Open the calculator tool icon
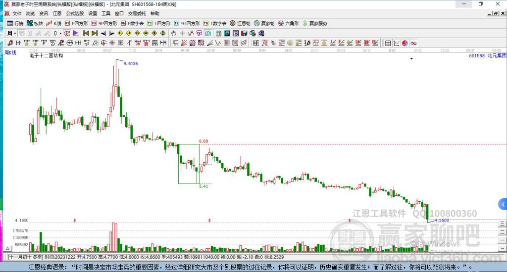 [227, 33]
